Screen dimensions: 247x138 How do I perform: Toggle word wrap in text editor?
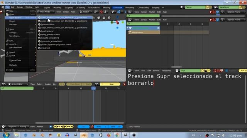(218, 71)
